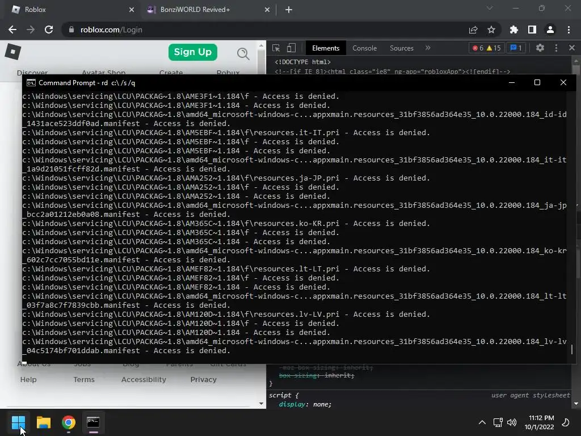The width and height of the screenshot is (581, 436).
Task: Click the green Sign Up button
Action: pos(193,52)
